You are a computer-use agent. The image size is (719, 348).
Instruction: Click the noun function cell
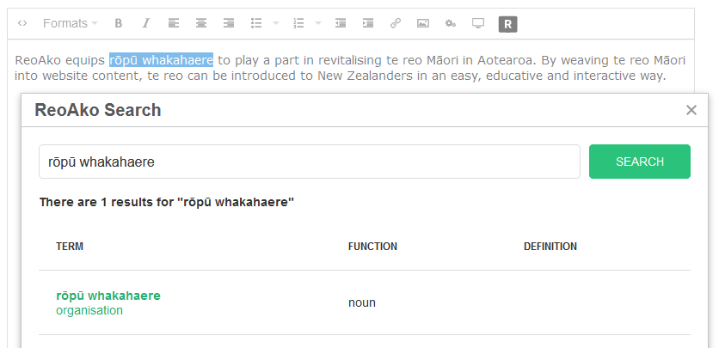pyautogui.click(x=362, y=302)
